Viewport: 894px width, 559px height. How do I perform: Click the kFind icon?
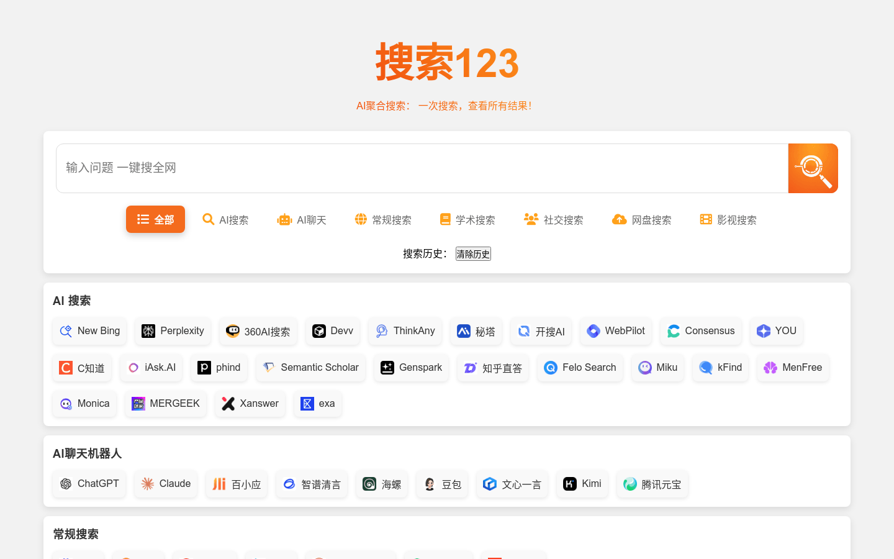point(706,368)
